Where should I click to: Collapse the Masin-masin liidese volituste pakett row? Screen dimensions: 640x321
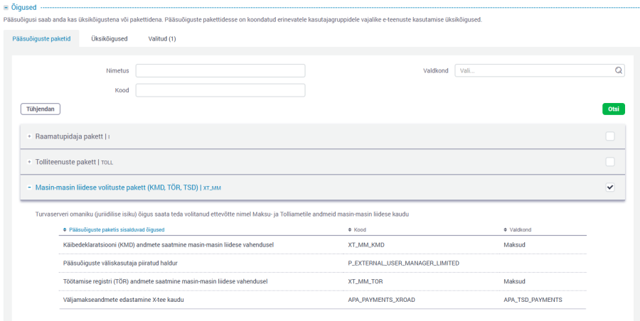click(29, 187)
